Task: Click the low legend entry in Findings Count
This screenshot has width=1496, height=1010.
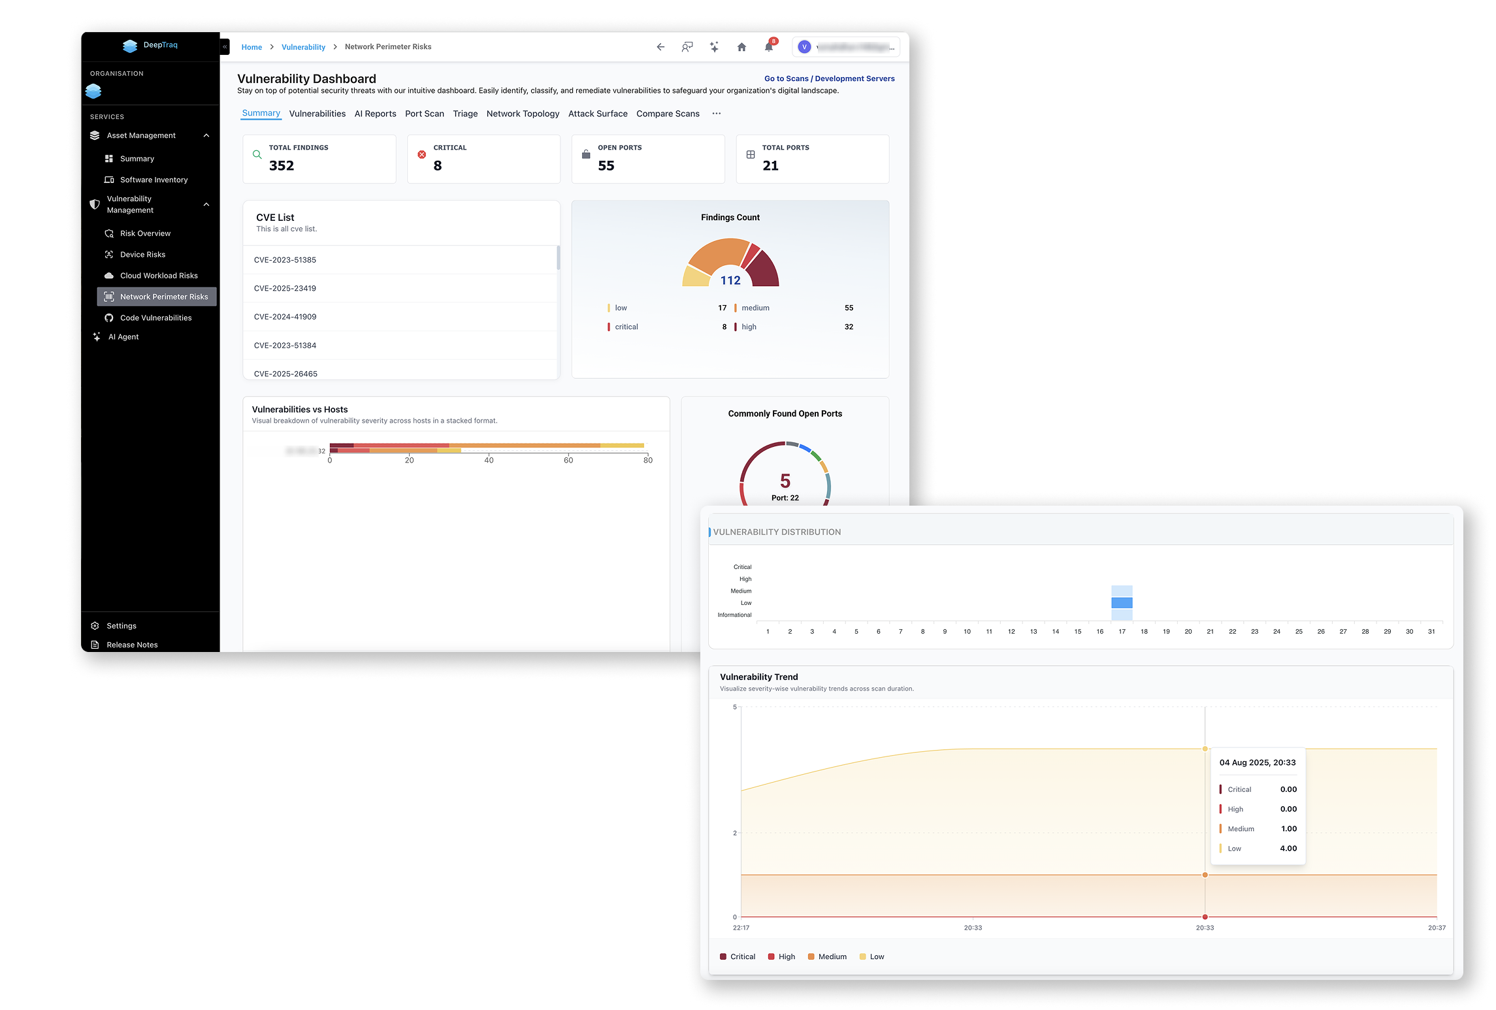Action: [666, 308]
